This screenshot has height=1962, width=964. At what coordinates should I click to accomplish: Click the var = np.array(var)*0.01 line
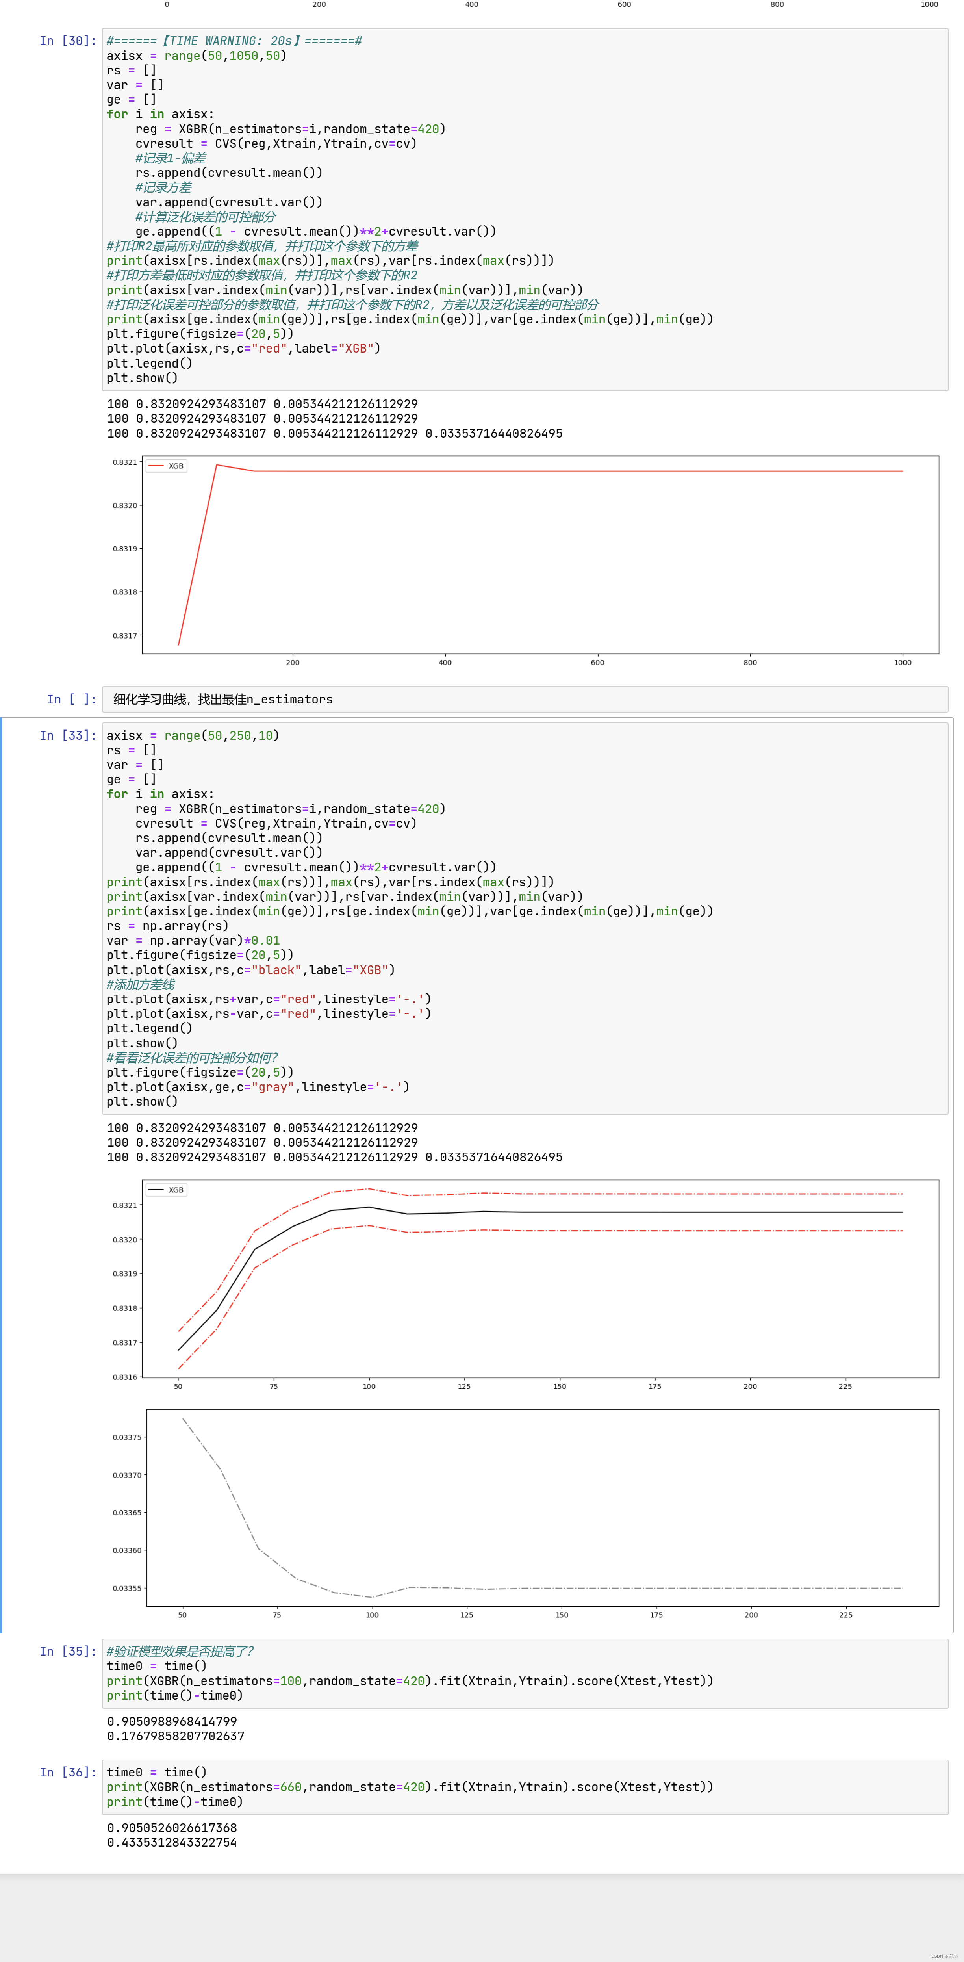193,941
